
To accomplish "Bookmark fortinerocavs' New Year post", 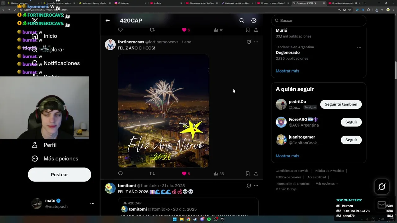I will pyautogui.click(x=248, y=173).
